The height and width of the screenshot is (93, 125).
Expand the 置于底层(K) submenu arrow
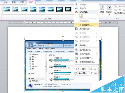tap(97, 41)
